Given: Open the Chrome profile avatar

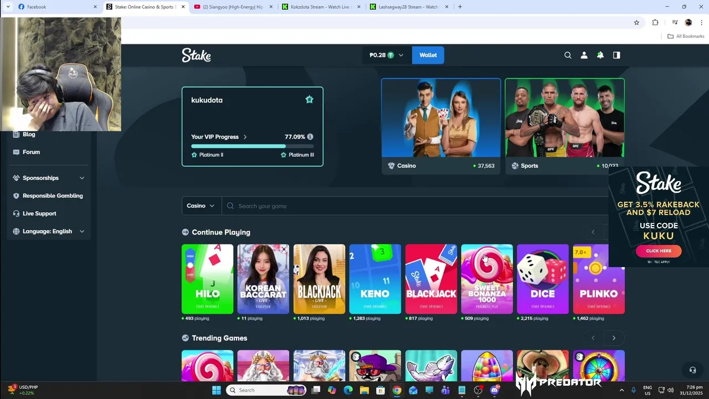Looking at the screenshot, I should point(689,23).
